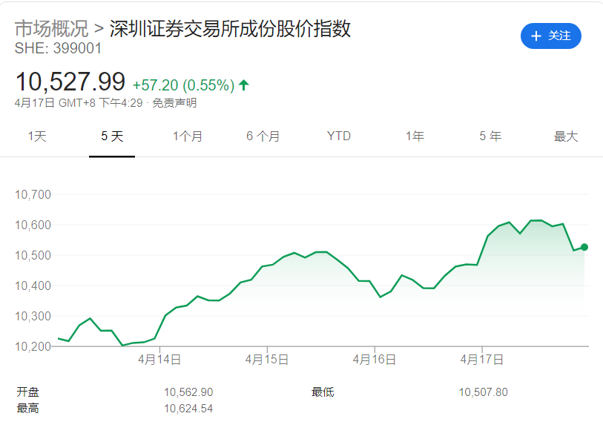Click the current price 10,527.99
603x439 pixels.
click(70, 82)
